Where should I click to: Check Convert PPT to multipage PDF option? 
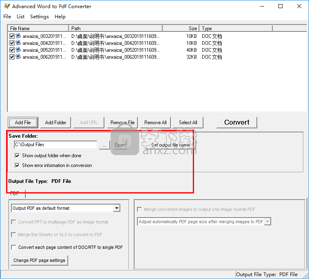click(13, 222)
